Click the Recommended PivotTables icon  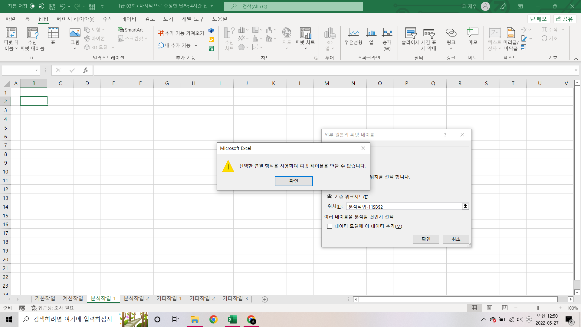[32, 33]
